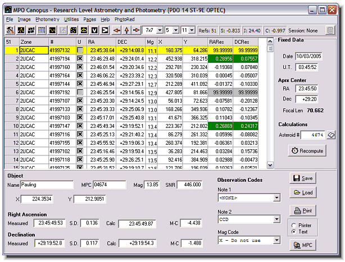Image resolution: width=345 pixels, height=262 pixels.
Task: Click the Print button
Action: tap(303, 210)
